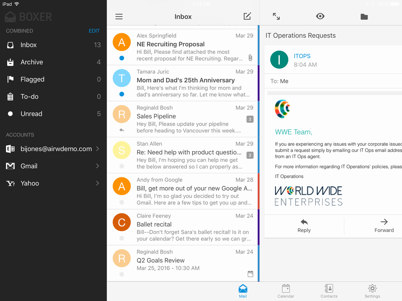Viewport: 402px width, 301px height.
Task: Click replied arrow on Sales Pipeline
Action: tap(122, 130)
